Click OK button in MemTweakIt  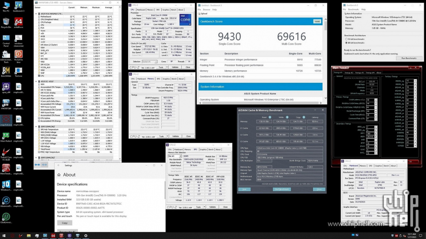coord(410,161)
